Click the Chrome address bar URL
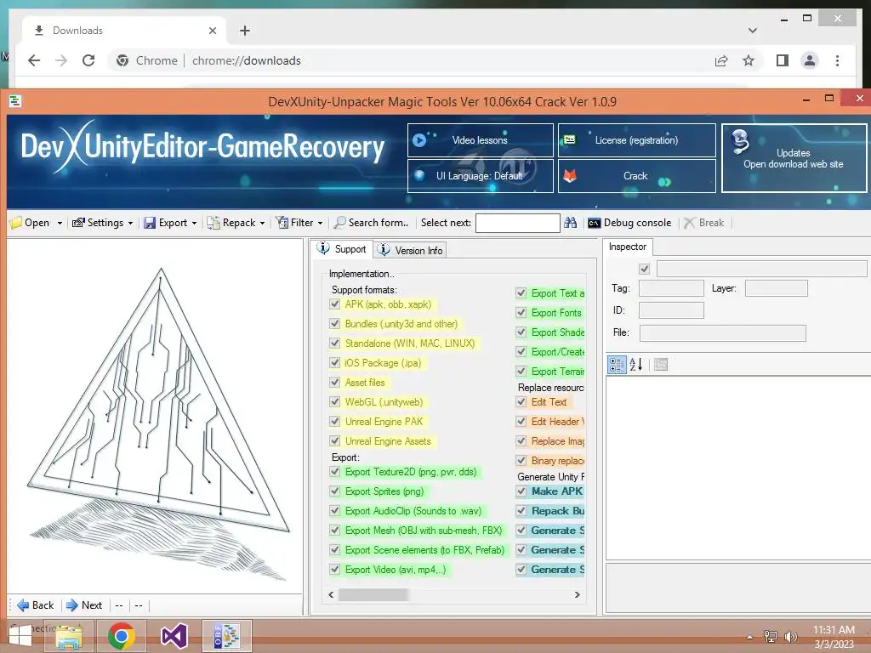The image size is (871, 653). [x=247, y=60]
